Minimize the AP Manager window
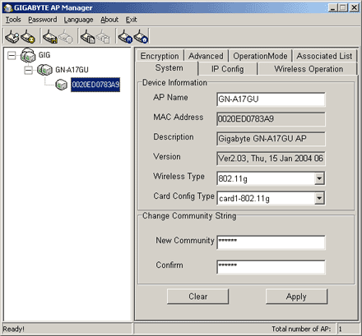The image size is (362, 336). click(332, 7)
